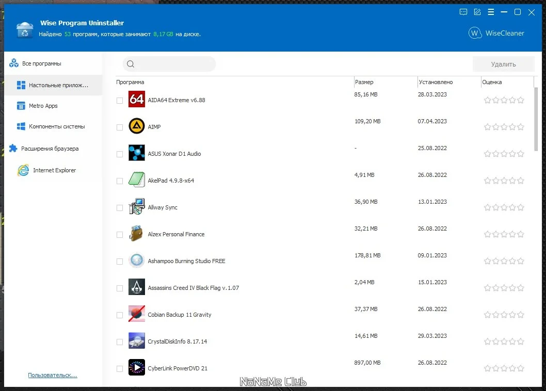Check the Assassins Creed IV checkbox

tap(120, 288)
